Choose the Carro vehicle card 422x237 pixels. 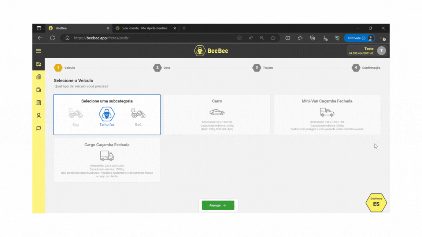[x=217, y=114]
